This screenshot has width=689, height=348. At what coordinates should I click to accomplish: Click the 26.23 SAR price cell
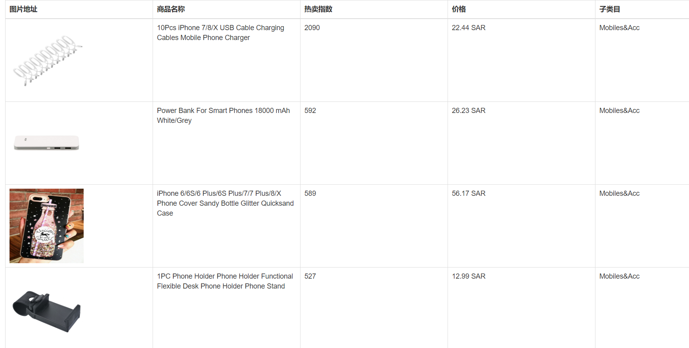click(469, 111)
